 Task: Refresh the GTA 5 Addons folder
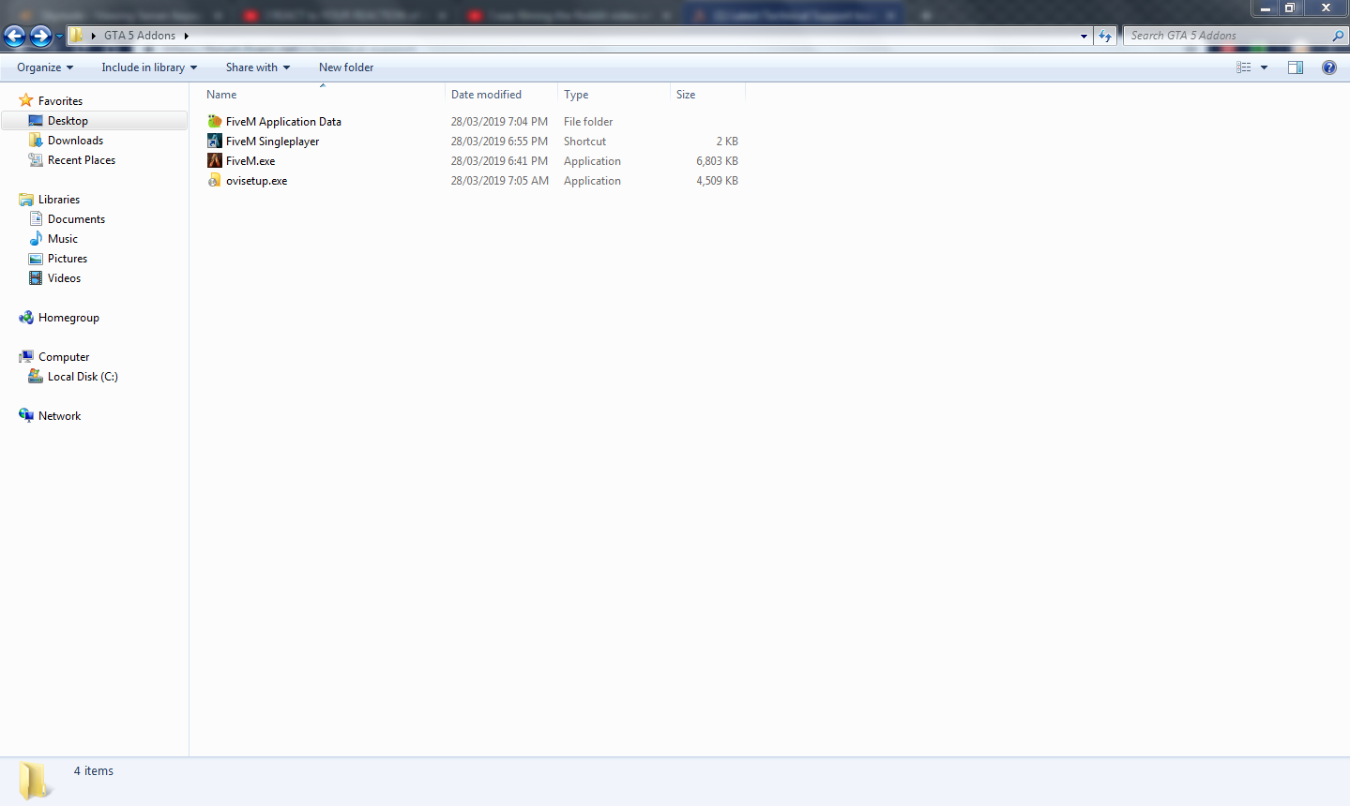coord(1105,37)
